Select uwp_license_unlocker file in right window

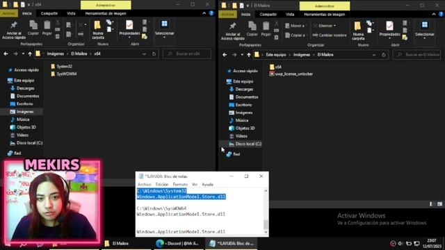291,74
